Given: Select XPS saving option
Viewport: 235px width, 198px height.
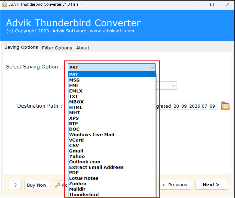Looking at the screenshot, I should [112, 118].
